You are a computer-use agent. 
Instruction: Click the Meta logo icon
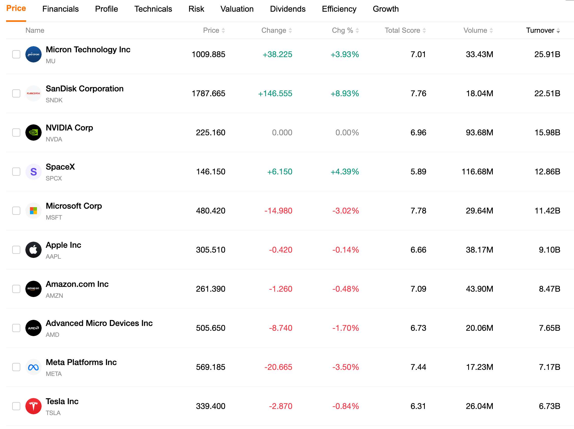[x=33, y=367]
